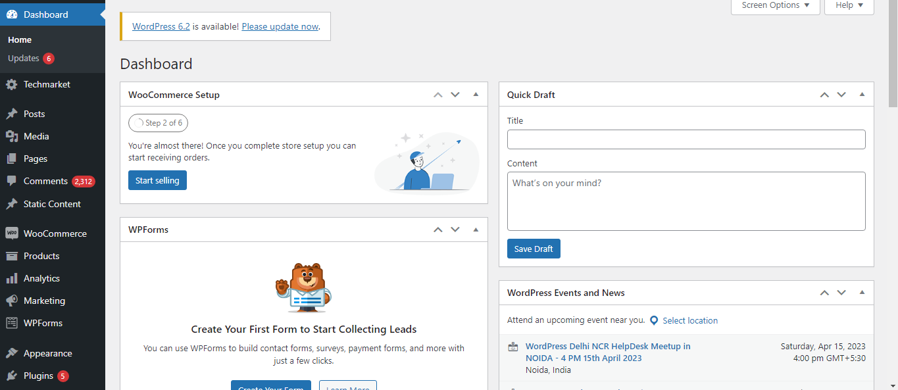Toggle the WPForms panel triangle
This screenshot has width=898, height=390.
pos(476,230)
